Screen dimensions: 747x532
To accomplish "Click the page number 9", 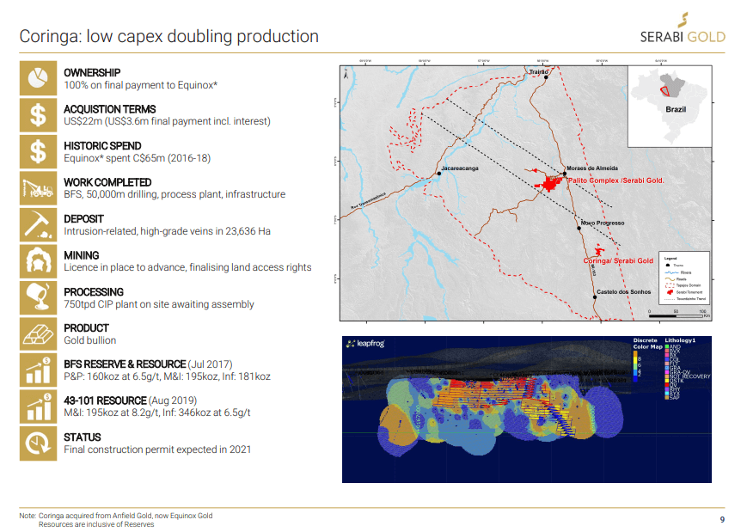I will pyautogui.click(x=722, y=520).
